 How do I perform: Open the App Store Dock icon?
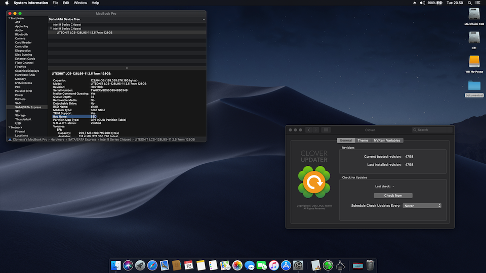pos(286,265)
